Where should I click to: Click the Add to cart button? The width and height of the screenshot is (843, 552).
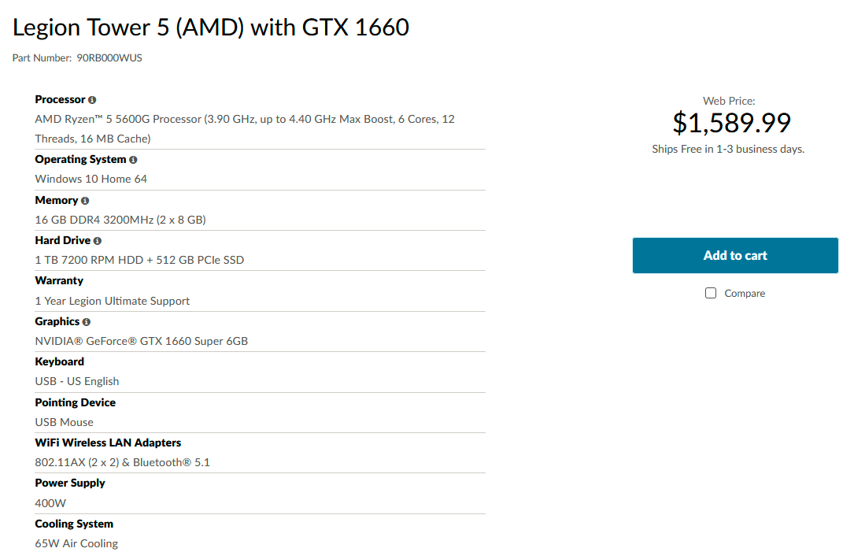(x=735, y=256)
